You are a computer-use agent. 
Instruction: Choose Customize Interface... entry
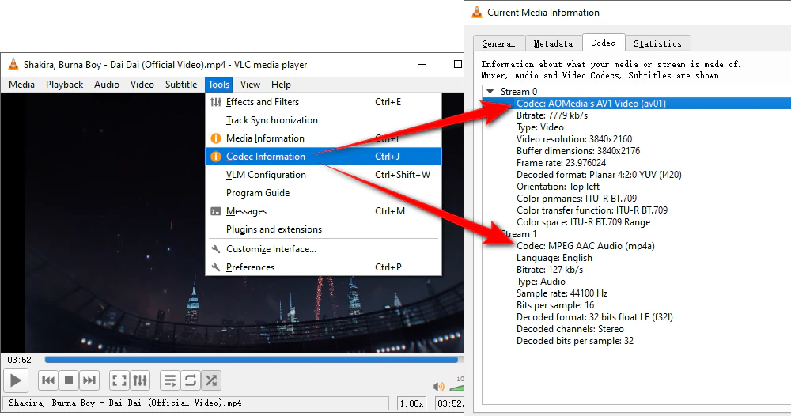pyautogui.click(x=324, y=249)
